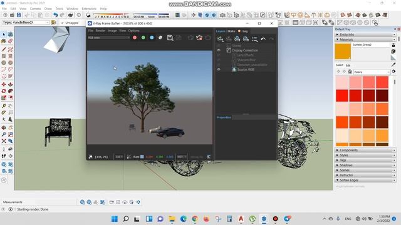Screen dimensions: 401x225
Task: Expand the Entity Info panel
Action: tap(365, 34)
